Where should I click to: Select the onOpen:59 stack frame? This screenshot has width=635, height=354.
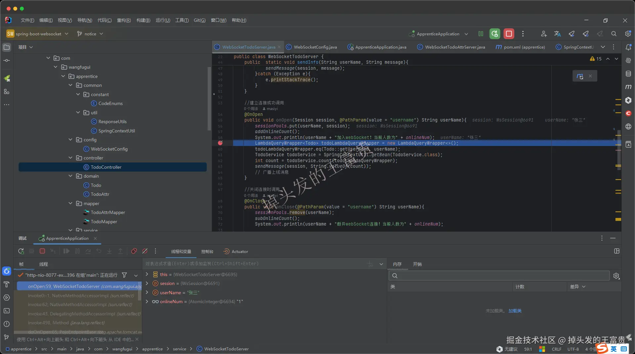click(79, 286)
